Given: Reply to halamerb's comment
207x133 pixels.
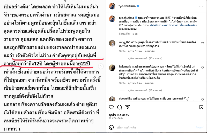Looking at the screenshot, I should click(x=150, y=83).
